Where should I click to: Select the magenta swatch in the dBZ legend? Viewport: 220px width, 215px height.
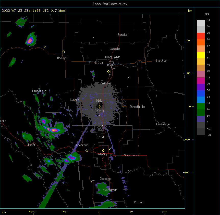point(201,81)
